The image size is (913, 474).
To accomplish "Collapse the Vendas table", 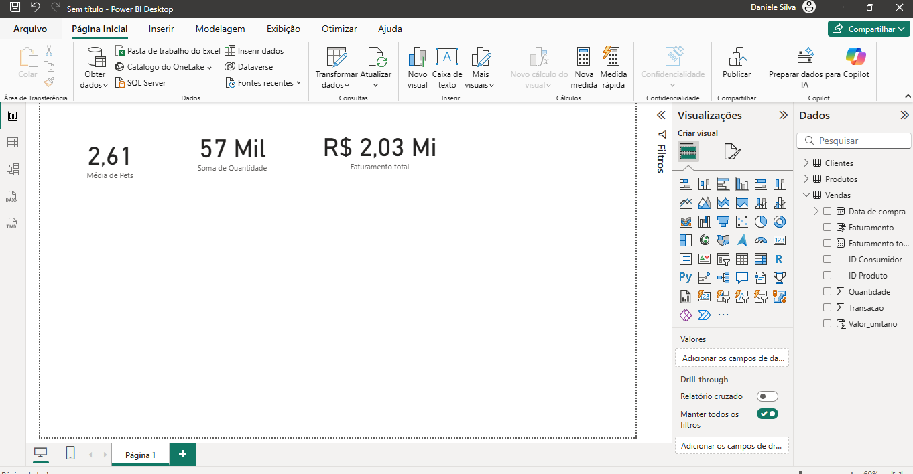I will click(806, 195).
